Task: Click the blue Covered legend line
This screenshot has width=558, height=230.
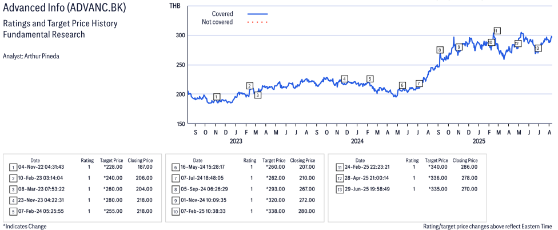Action: (257, 14)
